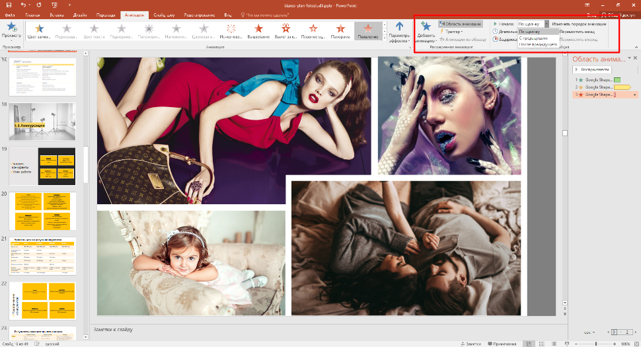The width and height of the screenshot is (641, 347).
Task: Switch to the Вид ribbon tab
Action: [x=228, y=15]
